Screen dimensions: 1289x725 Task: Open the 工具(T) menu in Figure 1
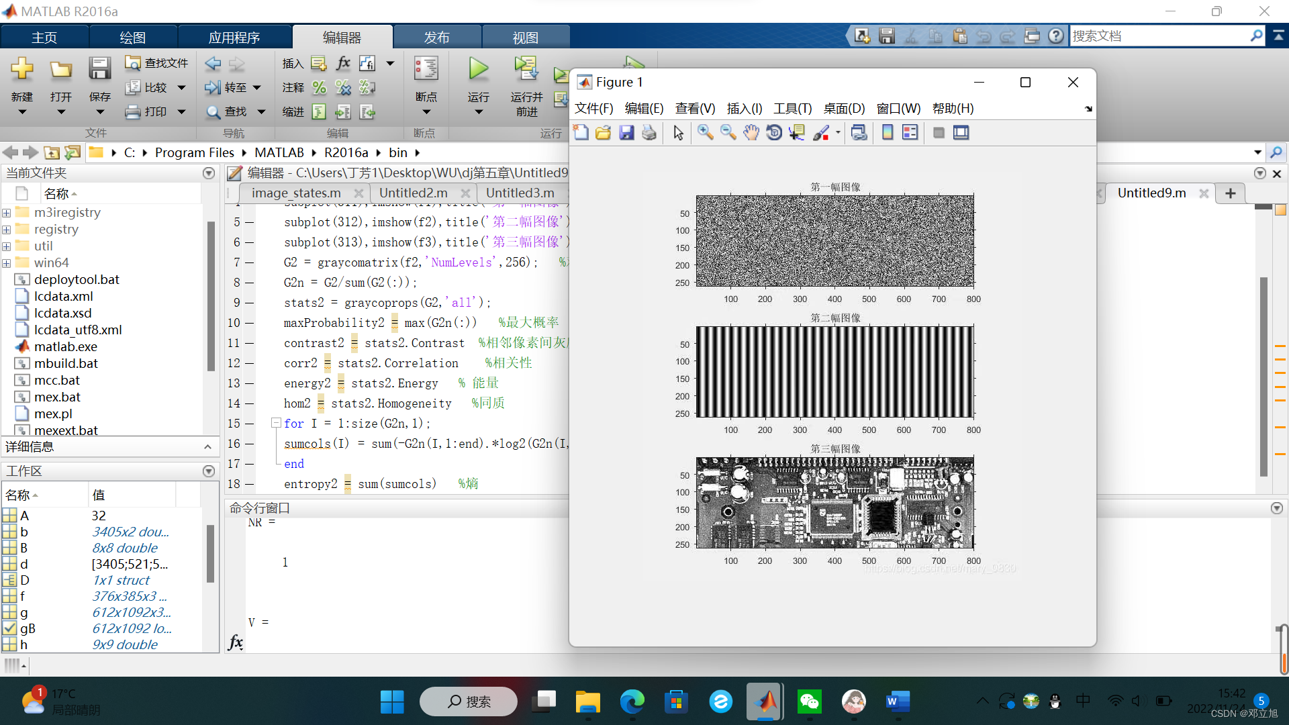tap(792, 108)
